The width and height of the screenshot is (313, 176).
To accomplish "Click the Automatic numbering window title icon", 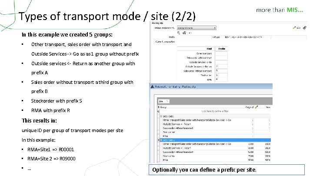I will 152,86.
